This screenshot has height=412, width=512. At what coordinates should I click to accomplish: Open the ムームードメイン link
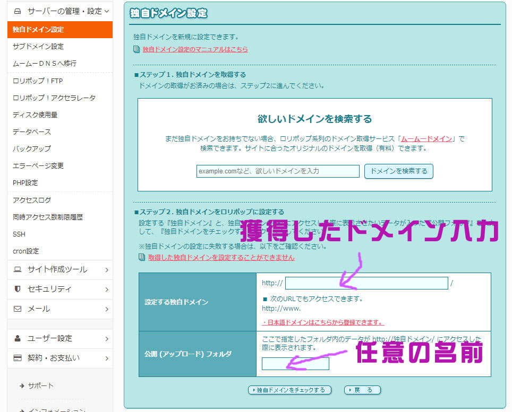point(426,139)
